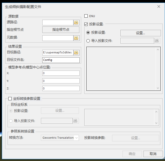Click 设置... button next to 投影转换参数

(x=135, y=138)
